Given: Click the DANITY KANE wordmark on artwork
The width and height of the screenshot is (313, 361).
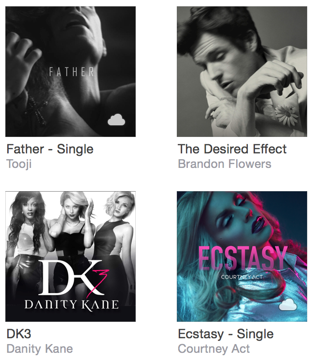Looking at the screenshot, I should [x=71, y=305].
